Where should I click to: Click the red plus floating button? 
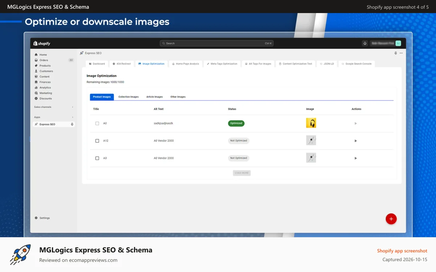pos(391,219)
